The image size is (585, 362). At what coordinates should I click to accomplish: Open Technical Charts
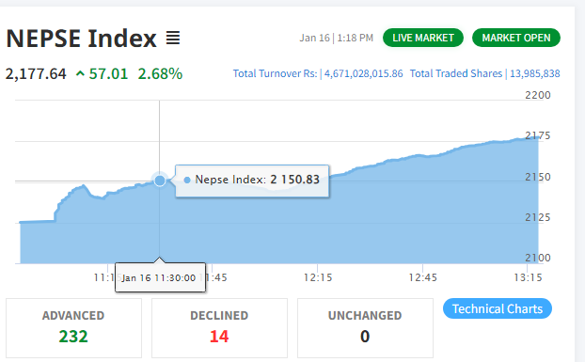coord(498,308)
